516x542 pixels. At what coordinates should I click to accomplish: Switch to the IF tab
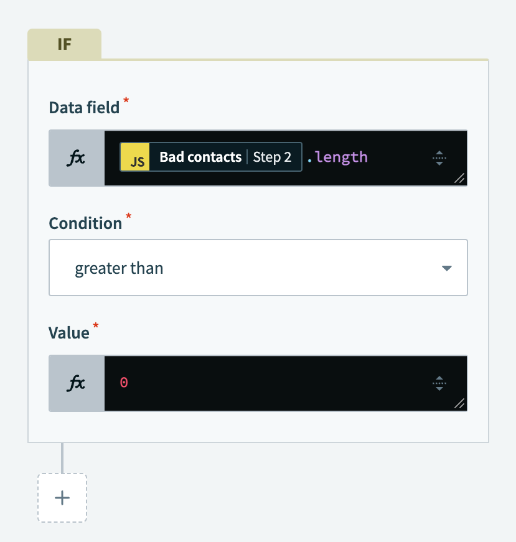[64, 44]
